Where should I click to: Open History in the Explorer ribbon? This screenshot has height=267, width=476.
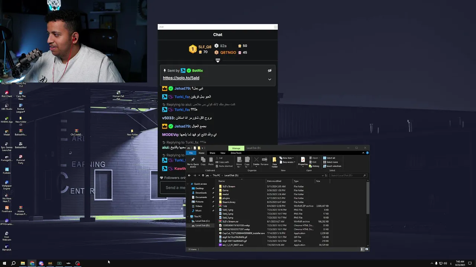pos(314,166)
